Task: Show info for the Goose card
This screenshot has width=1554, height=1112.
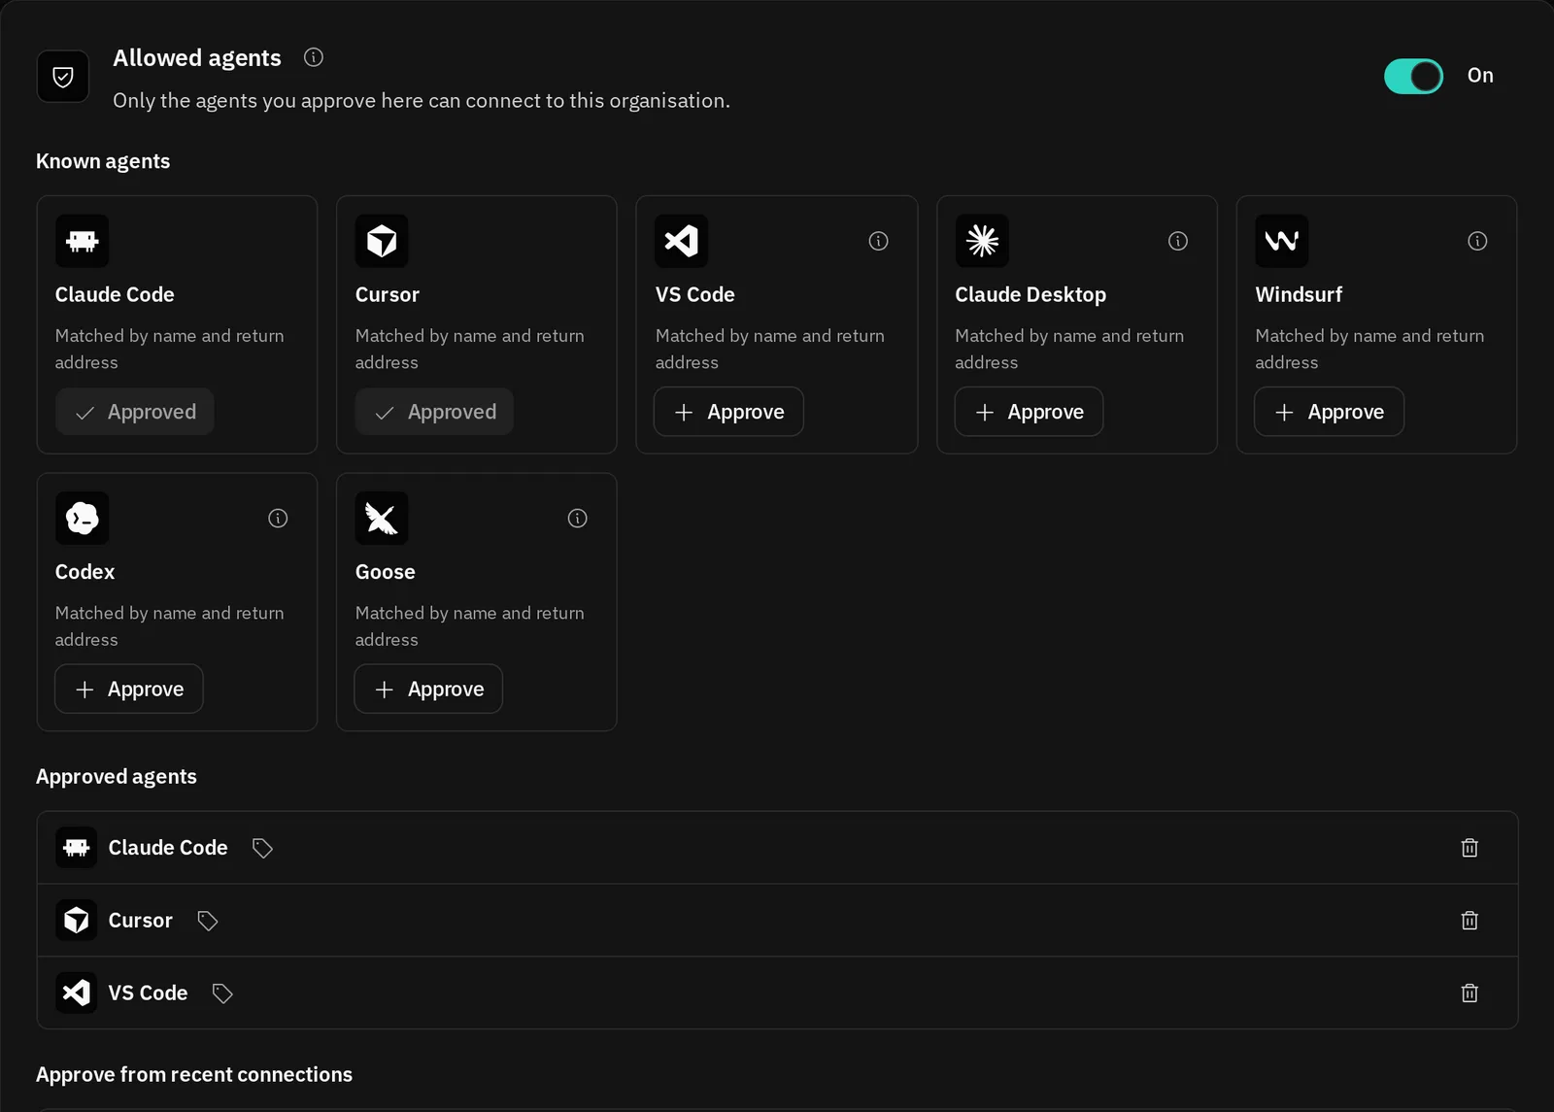Action: pyautogui.click(x=578, y=519)
